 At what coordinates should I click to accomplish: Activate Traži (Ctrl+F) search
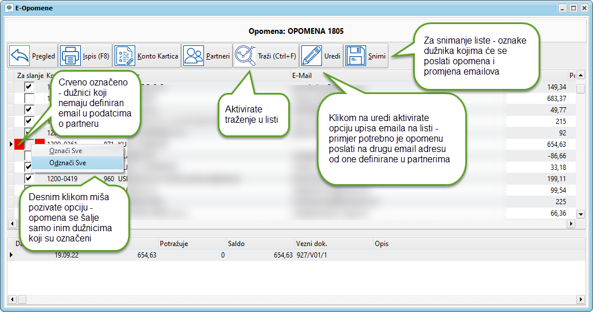tap(265, 56)
